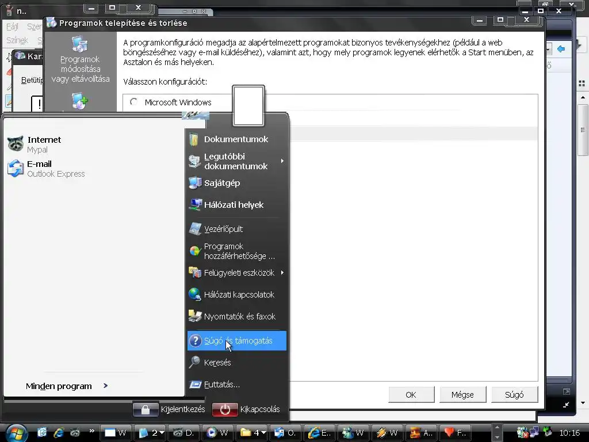
Task: Click the back arrow in background window
Action: click(x=561, y=49)
